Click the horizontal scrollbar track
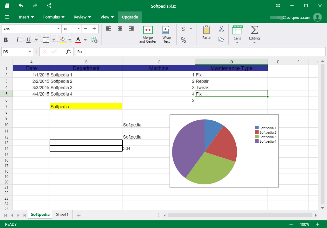The height and width of the screenshot is (228, 327). [x=240, y=215]
